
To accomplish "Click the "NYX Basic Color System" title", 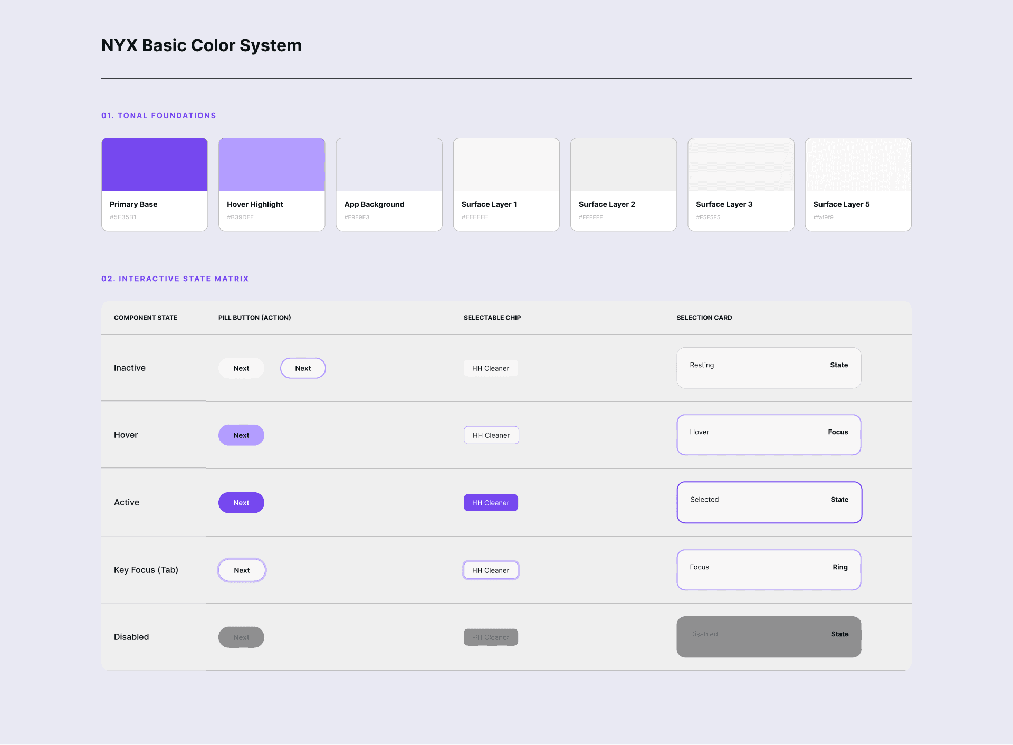I will coord(202,45).
